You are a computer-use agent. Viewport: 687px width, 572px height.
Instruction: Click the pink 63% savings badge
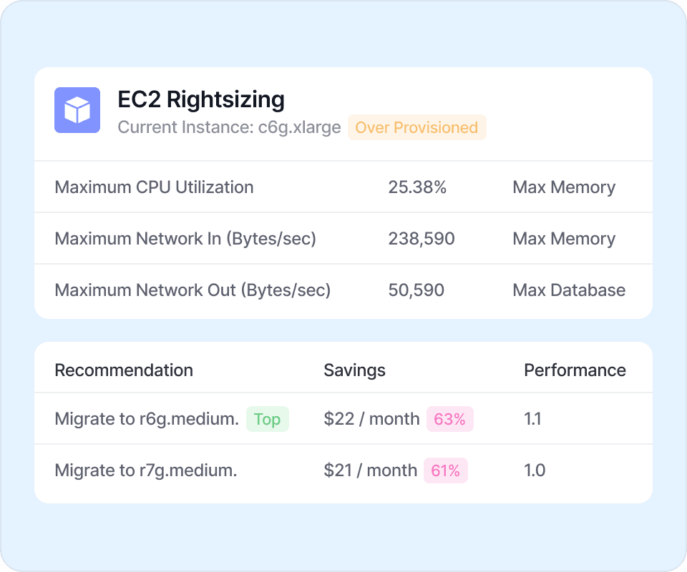(x=449, y=419)
